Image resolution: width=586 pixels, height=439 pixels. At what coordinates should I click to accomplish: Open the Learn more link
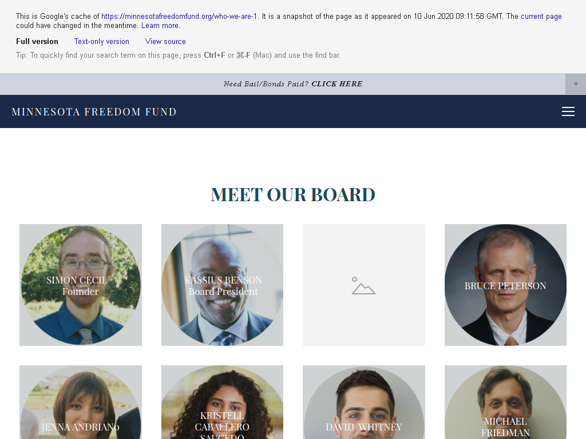[160, 25]
